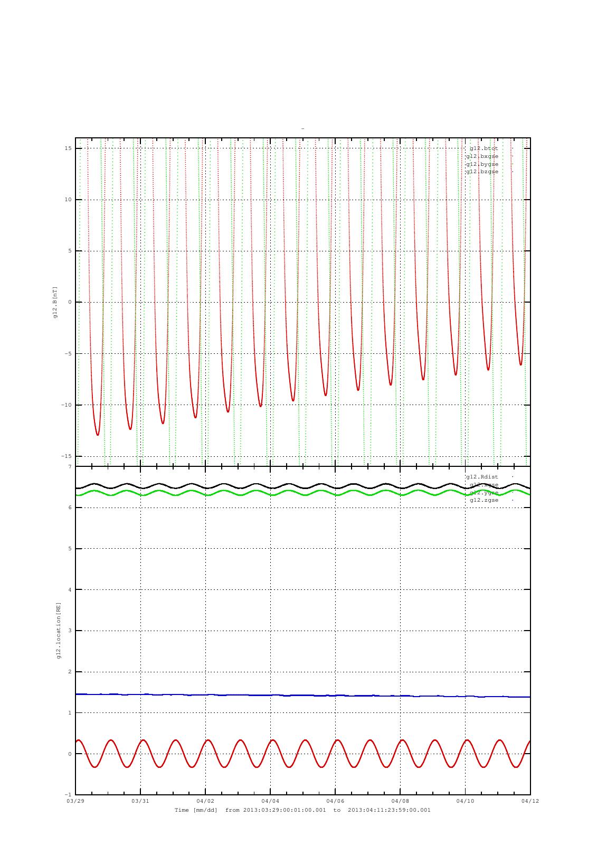Select the 6 tick label on the location axis
The height and width of the screenshot is (845, 597).
tap(70, 508)
